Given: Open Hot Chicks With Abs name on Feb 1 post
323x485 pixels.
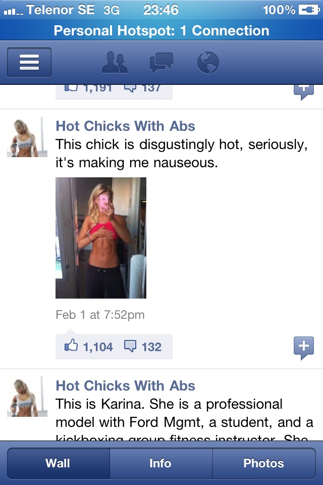Looking at the screenshot, I should tap(126, 126).
